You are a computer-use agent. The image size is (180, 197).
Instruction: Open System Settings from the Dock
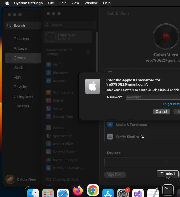(x=123, y=193)
